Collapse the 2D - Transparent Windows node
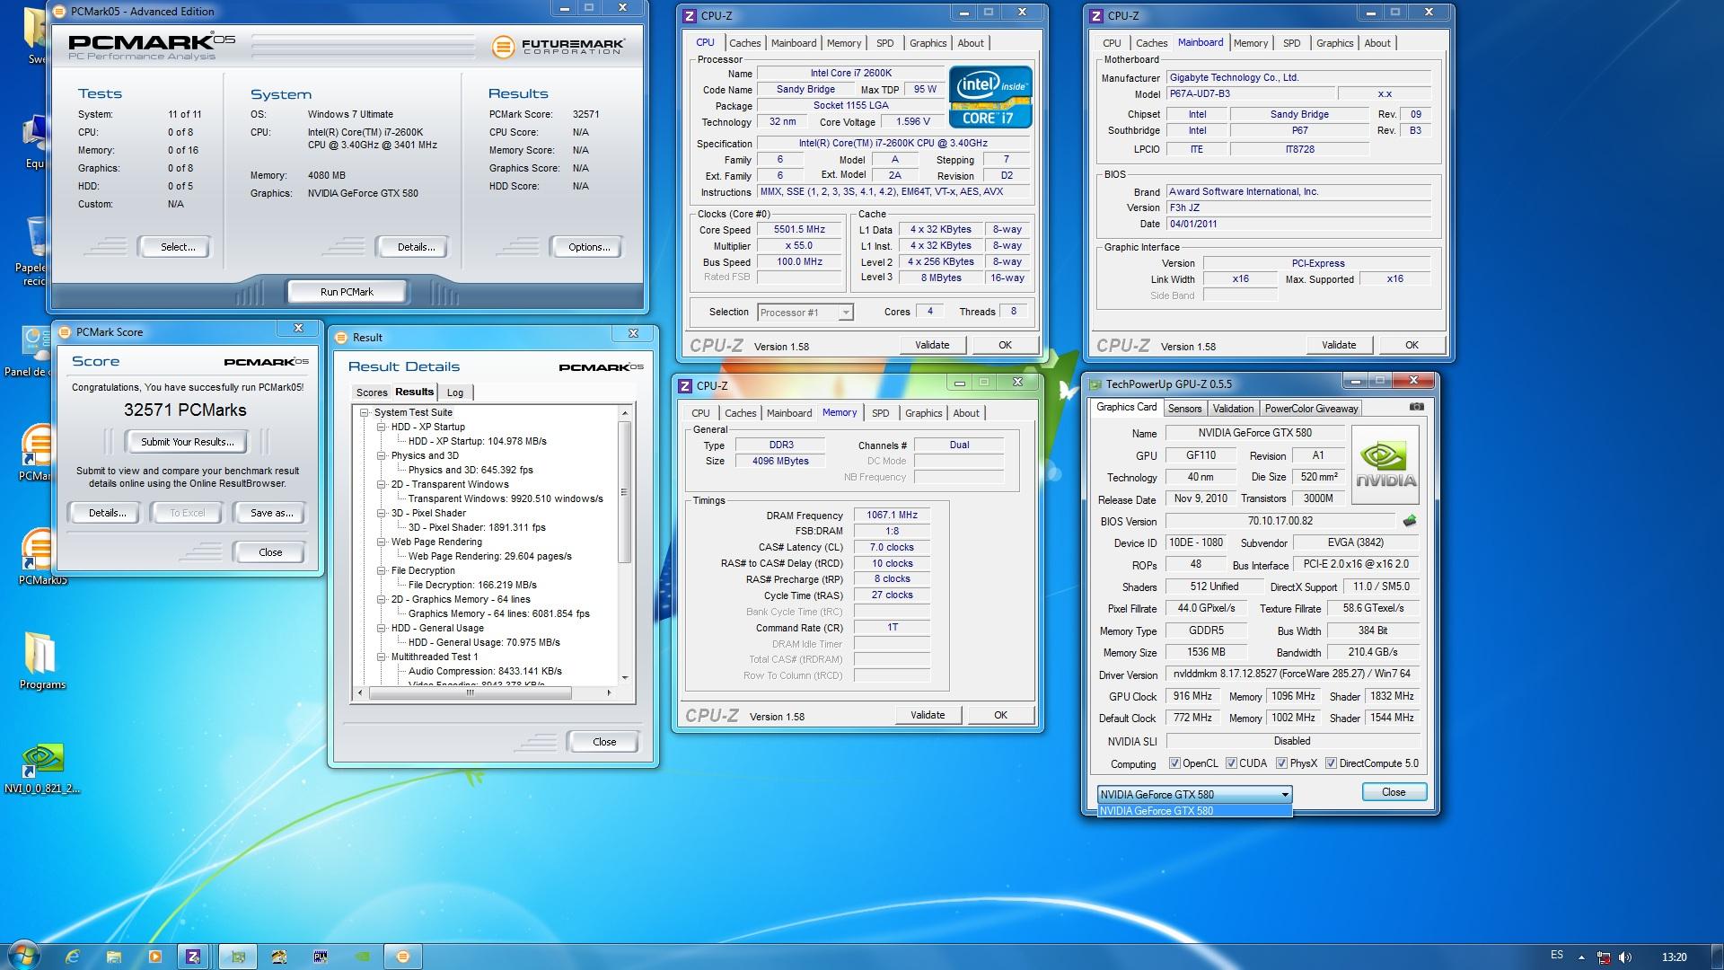Image resolution: width=1724 pixels, height=970 pixels. pos(382,484)
